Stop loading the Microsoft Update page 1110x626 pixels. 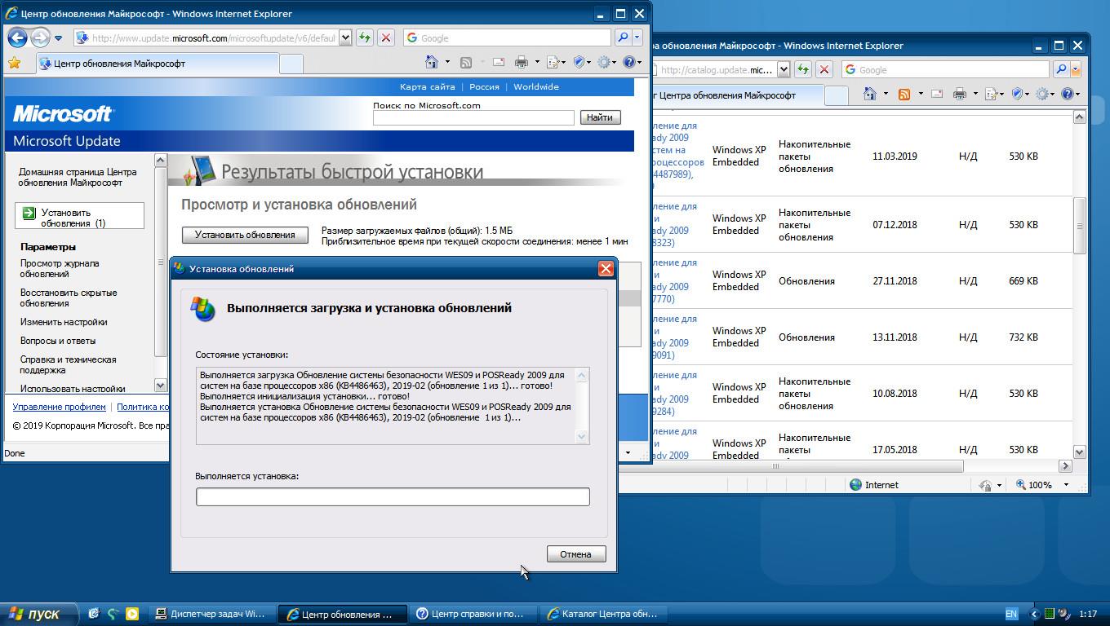[x=386, y=37]
